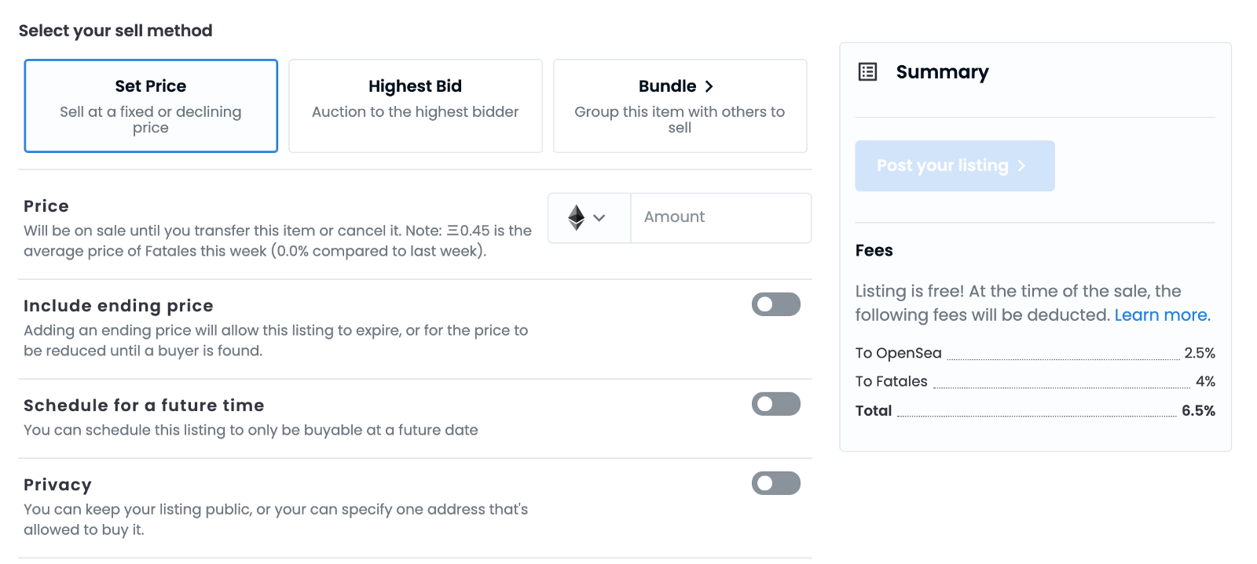Toggle the Privacy switch
The image size is (1257, 564).
pos(775,483)
